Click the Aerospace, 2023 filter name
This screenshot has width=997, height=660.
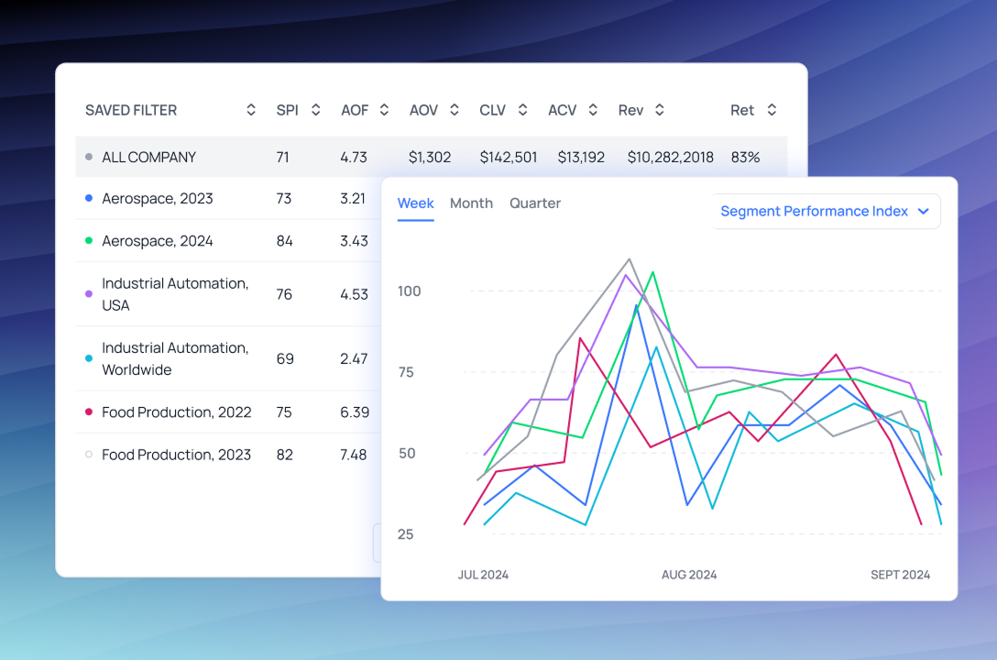click(157, 198)
